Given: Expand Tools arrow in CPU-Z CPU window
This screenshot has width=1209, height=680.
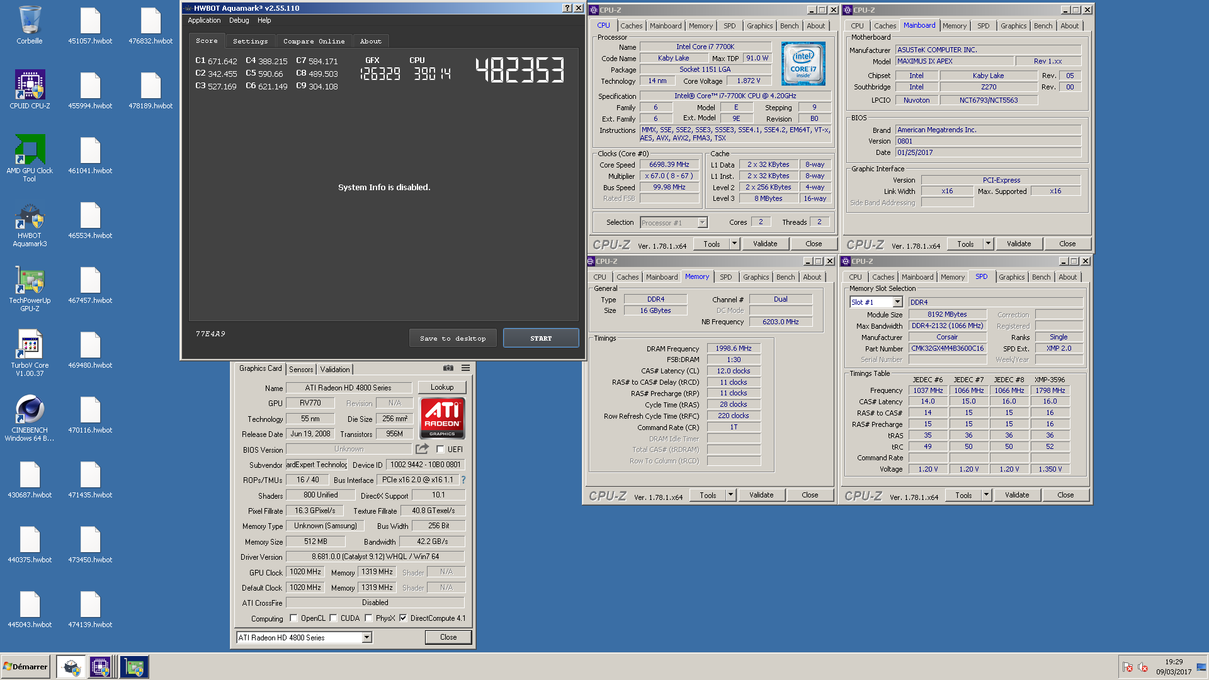Looking at the screenshot, I should [x=734, y=244].
